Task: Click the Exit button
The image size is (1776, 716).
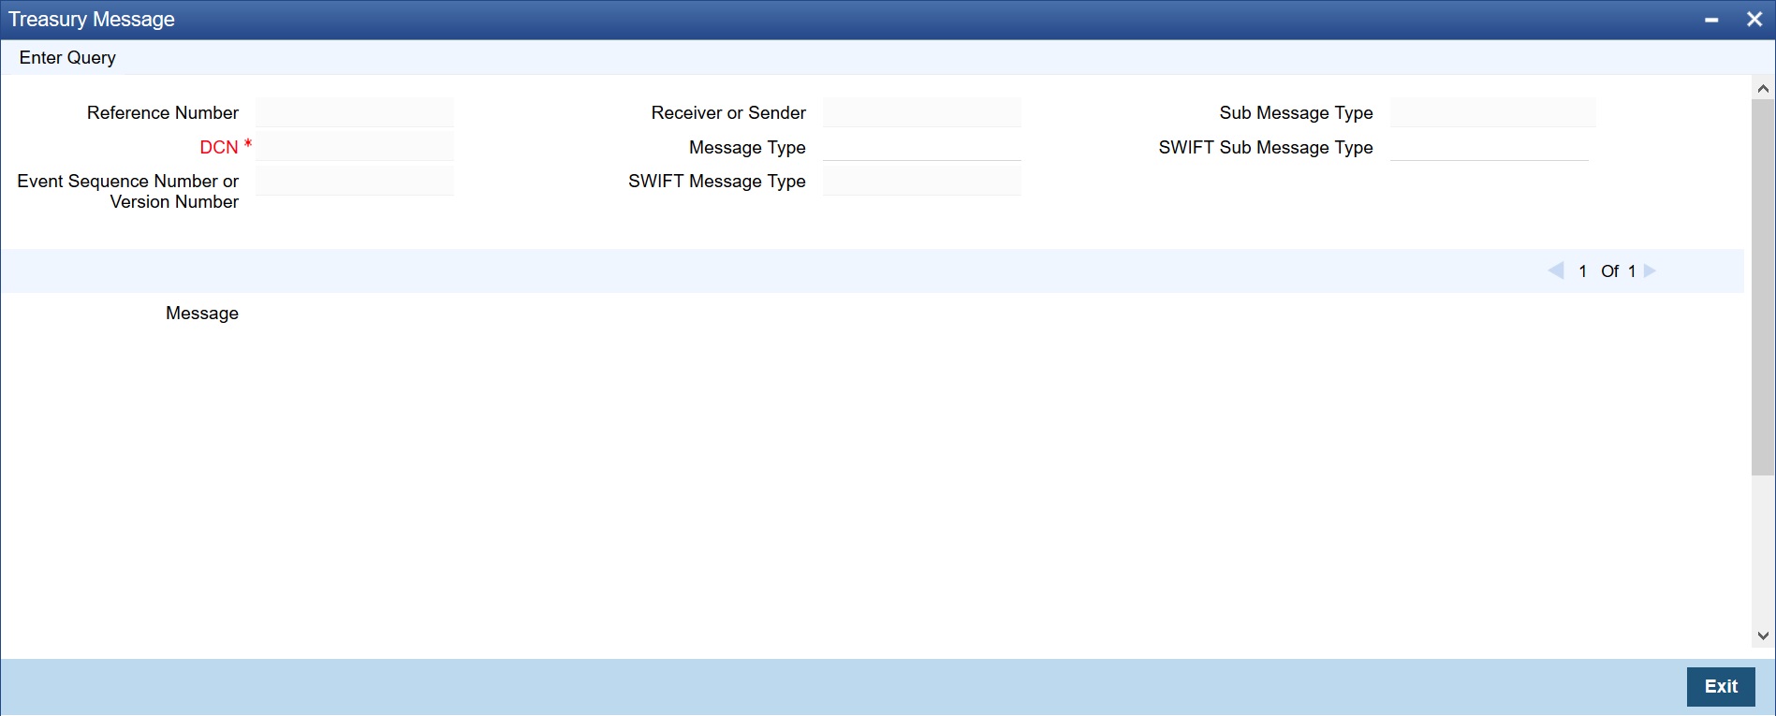Action: point(1721,686)
